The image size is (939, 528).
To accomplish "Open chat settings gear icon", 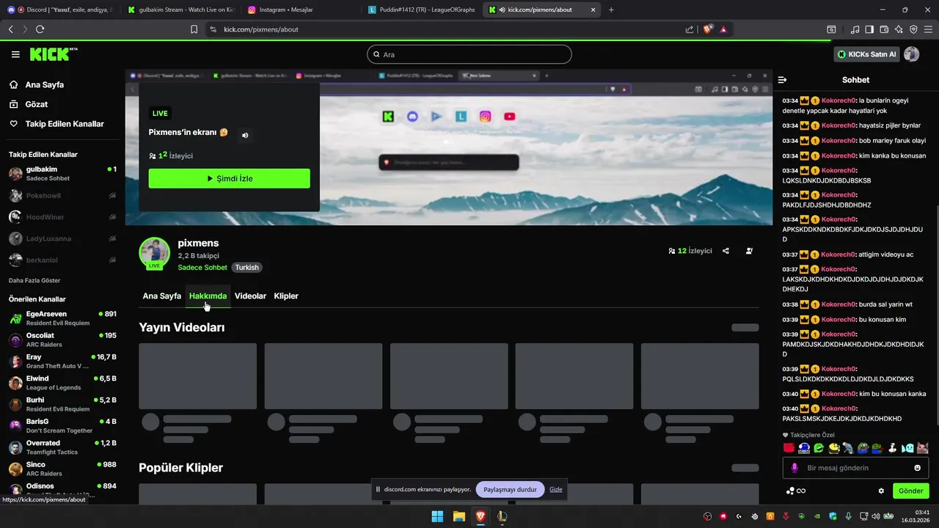I will 881,491.
